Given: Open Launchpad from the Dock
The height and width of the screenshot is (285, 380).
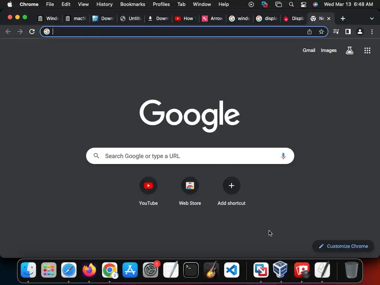Looking at the screenshot, I should tap(49, 270).
